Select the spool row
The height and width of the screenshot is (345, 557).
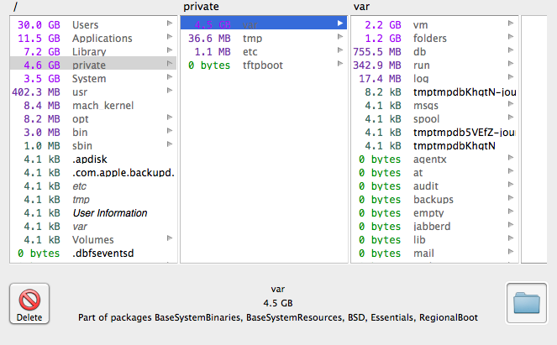pyautogui.click(x=434, y=119)
